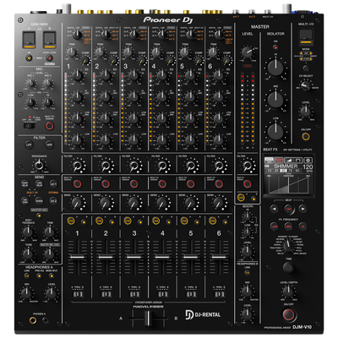338x338 pixels.
Task: Click the channel 4 fader handle
Action: tap(162, 257)
